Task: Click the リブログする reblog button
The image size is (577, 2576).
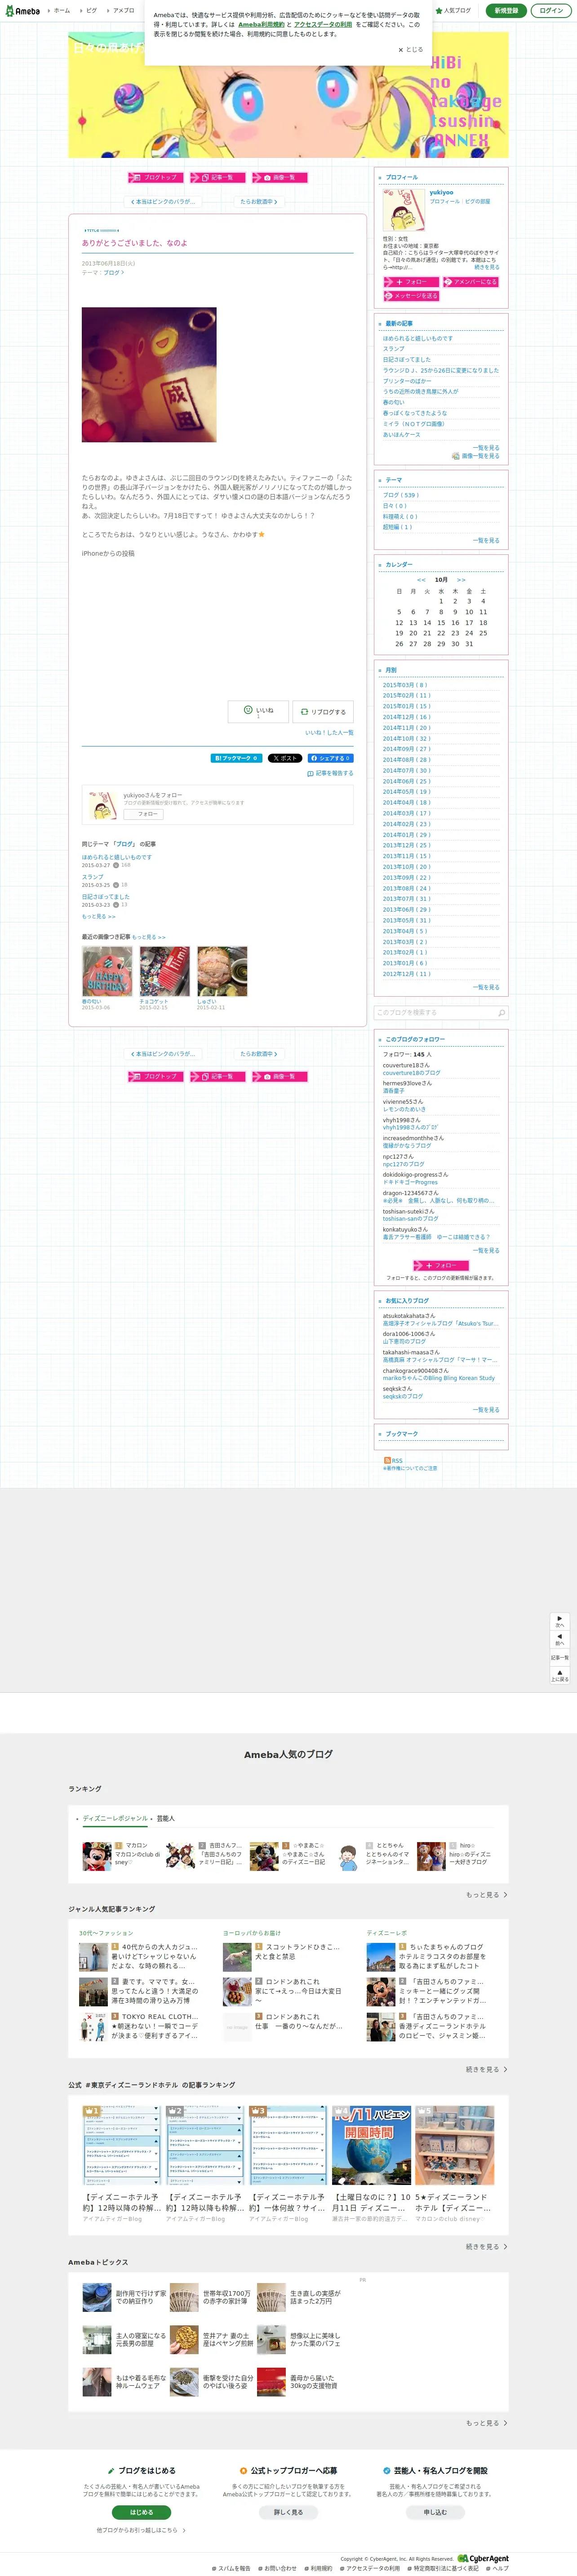Action: pyautogui.click(x=324, y=712)
